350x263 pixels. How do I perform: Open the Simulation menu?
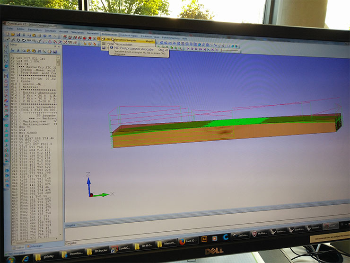coord(78,32)
